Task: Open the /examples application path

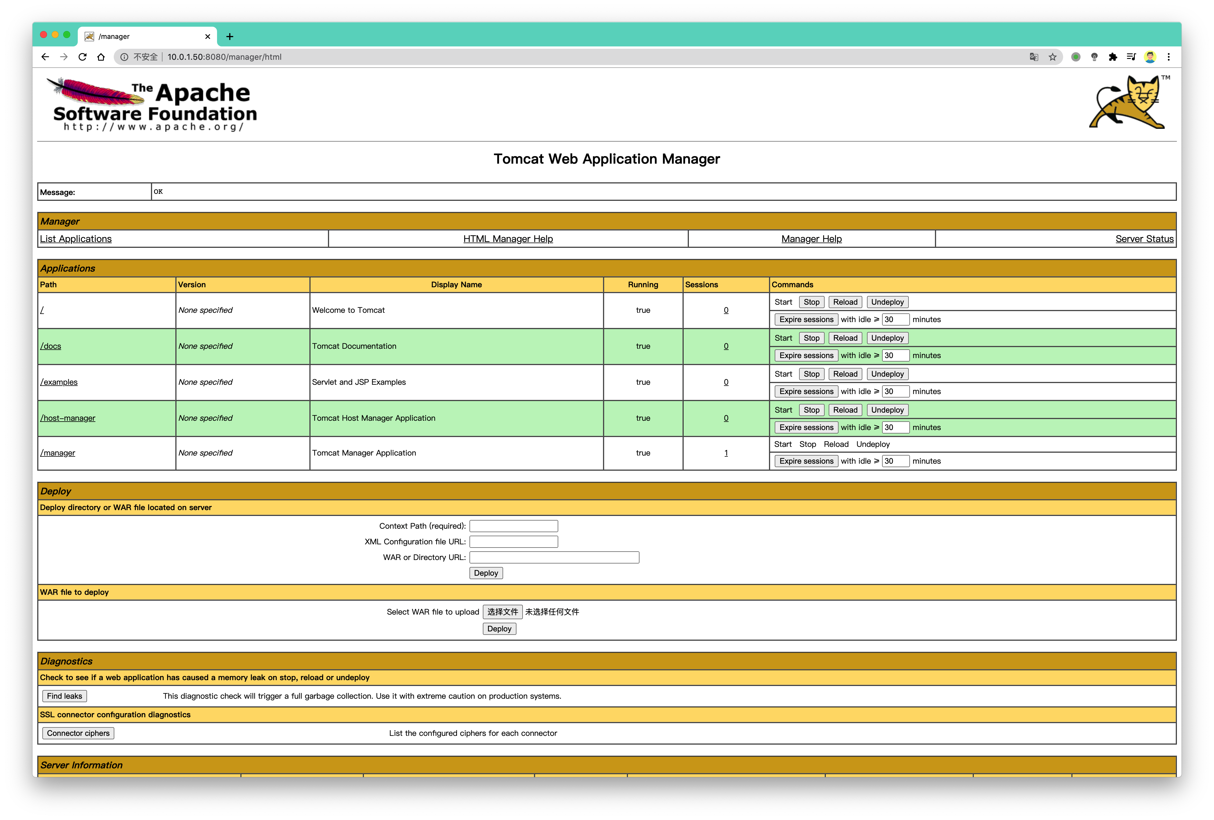Action: click(59, 382)
